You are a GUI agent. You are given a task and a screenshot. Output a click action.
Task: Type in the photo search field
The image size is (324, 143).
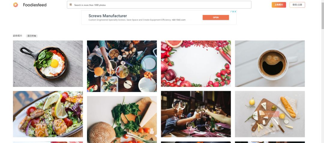[159, 5]
